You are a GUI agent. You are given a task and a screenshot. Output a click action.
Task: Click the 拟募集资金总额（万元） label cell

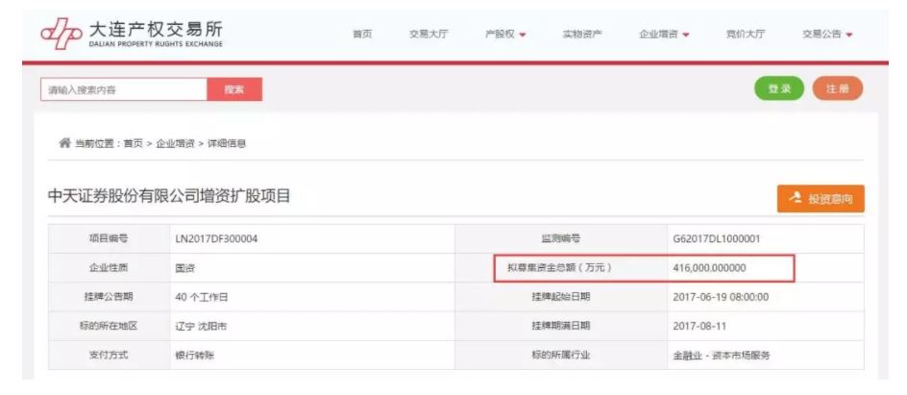tap(560, 268)
